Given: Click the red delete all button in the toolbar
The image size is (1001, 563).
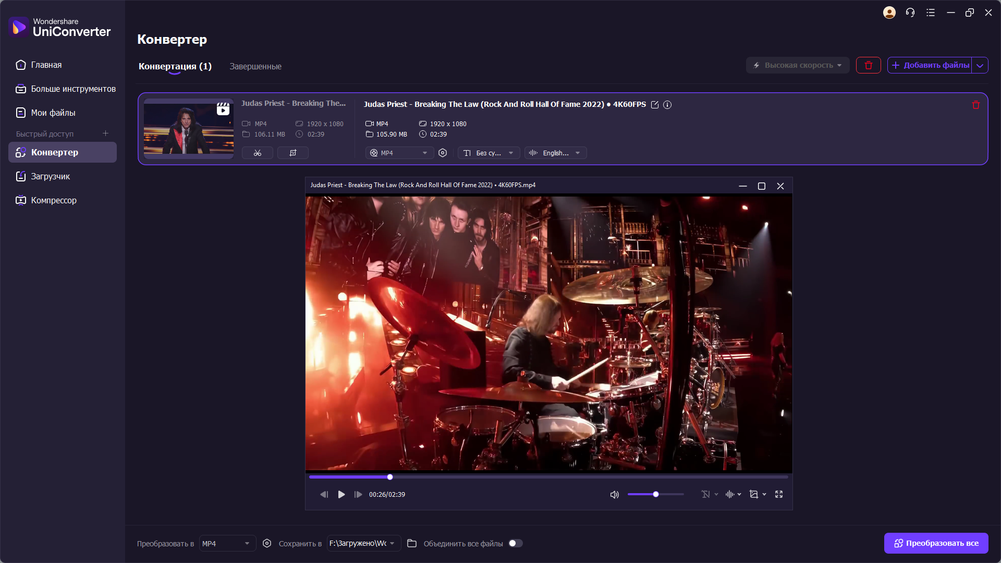Looking at the screenshot, I should [869, 65].
